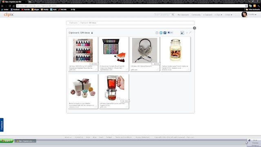Open Privacy Statement footer link
261x147 pixels.
(142, 137)
